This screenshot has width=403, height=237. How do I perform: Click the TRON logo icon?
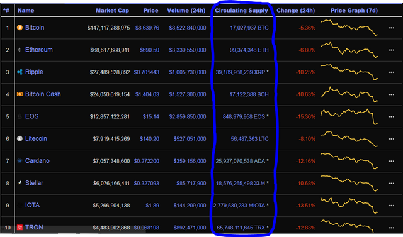[20, 228]
